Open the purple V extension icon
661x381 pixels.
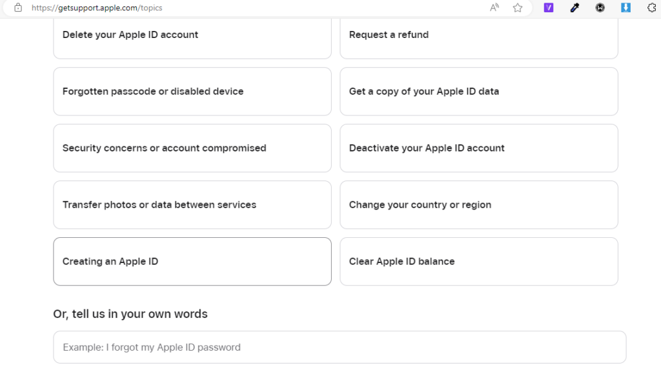coord(549,8)
